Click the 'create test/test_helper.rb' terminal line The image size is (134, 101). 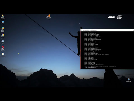pyautogui.click(x=91, y=51)
